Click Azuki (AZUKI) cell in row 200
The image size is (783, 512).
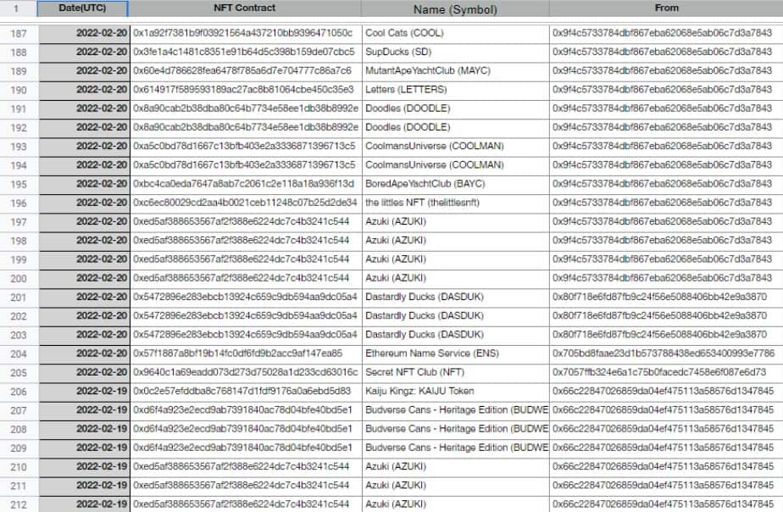click(x=455, y=278)
